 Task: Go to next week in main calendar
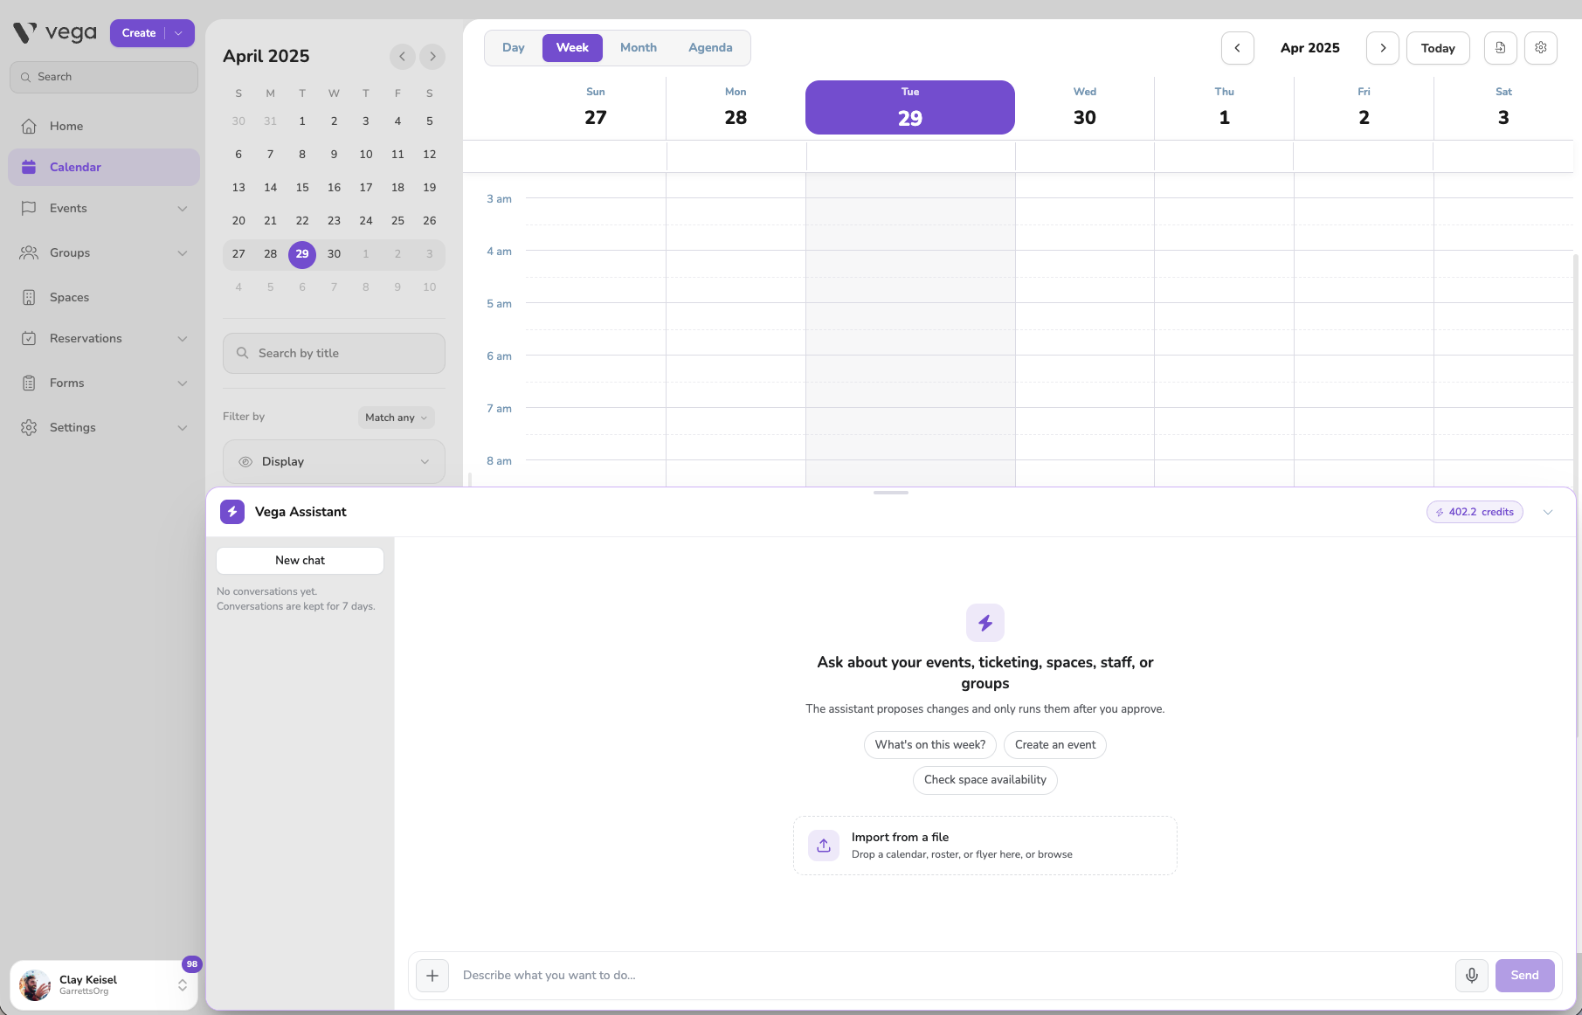pos(1382,48)
